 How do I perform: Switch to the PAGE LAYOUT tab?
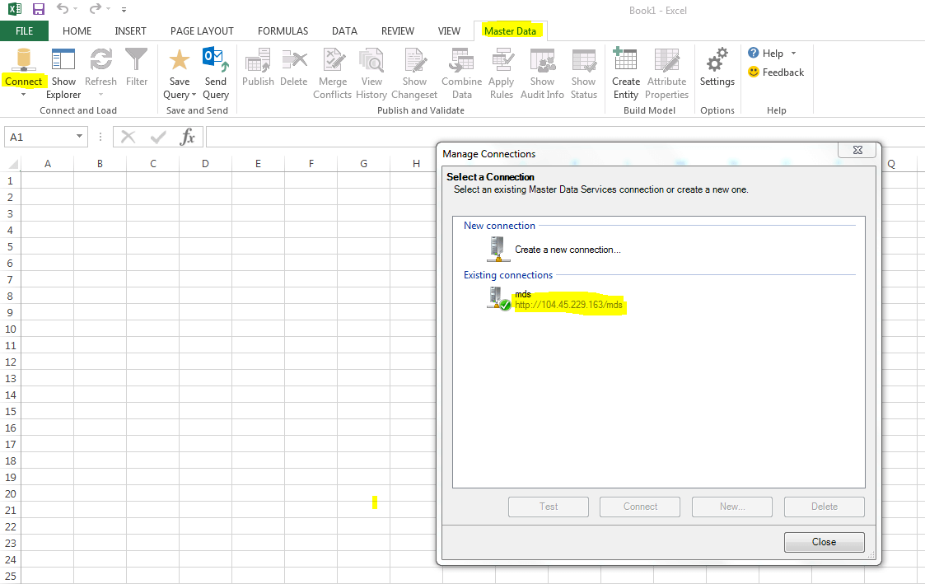coord(202,30)
